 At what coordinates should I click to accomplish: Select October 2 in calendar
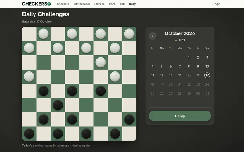(x=198, y=57)
